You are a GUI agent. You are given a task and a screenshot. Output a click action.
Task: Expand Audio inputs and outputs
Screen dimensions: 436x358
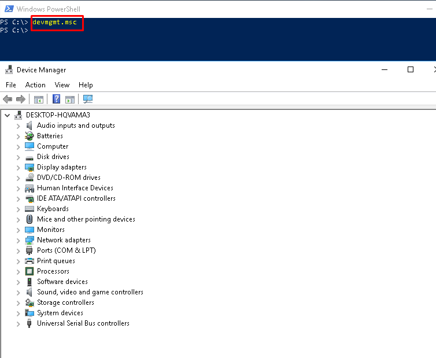click(x=18, y=126)
